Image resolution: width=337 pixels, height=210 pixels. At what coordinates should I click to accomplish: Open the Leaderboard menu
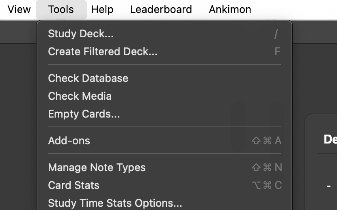pos(161,9)
